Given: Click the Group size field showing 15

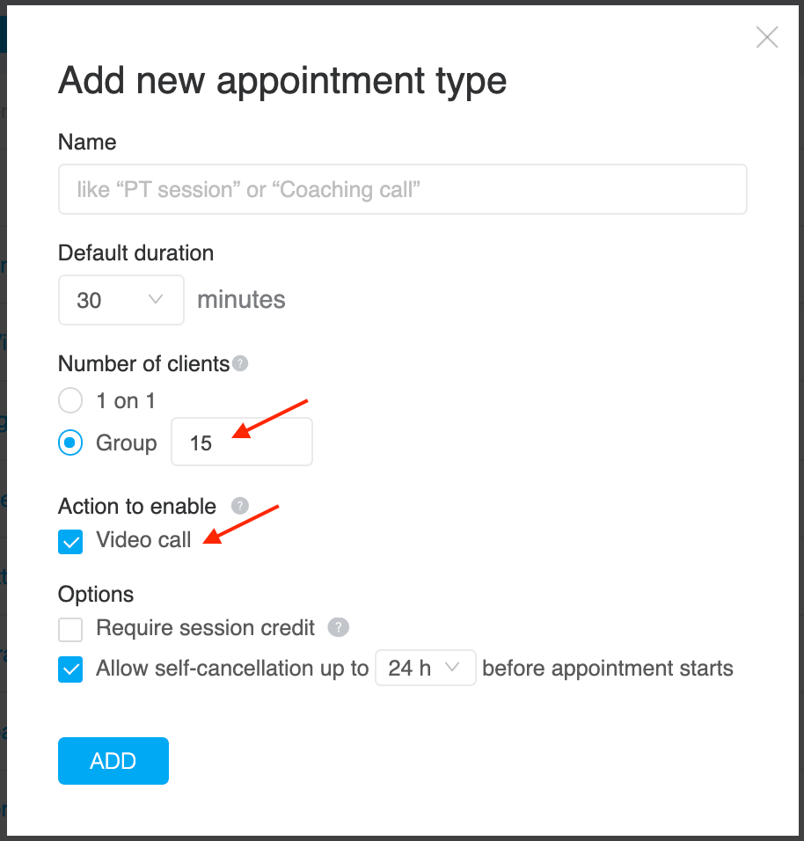Looking at the screenshot, I should [x=241, y=442].
